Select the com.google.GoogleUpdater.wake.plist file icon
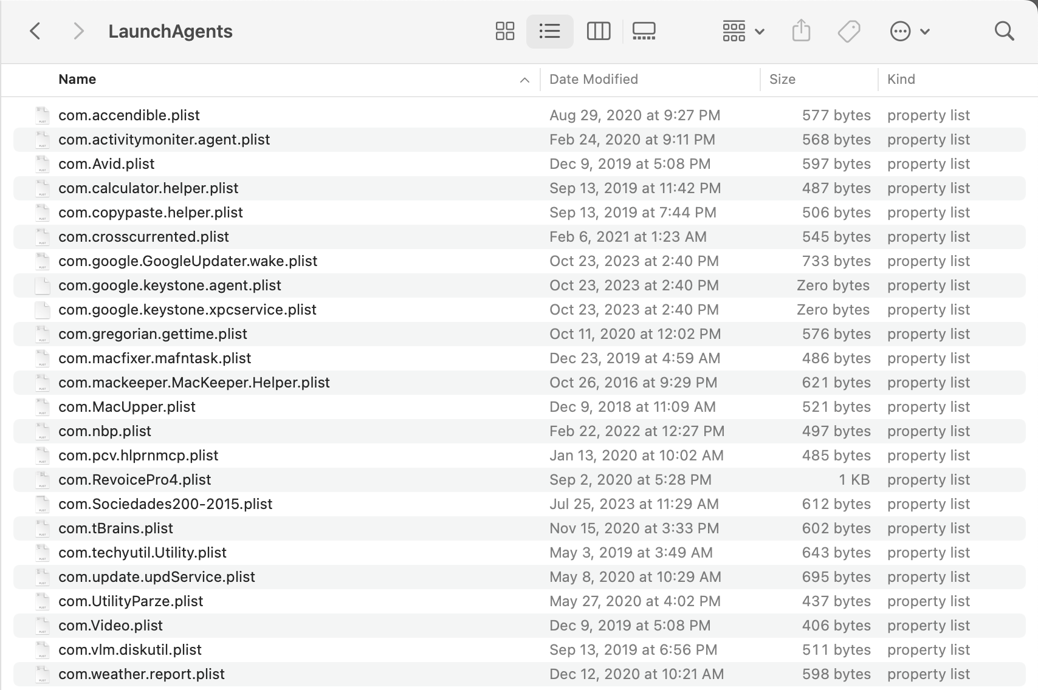 tap(43, 261)
